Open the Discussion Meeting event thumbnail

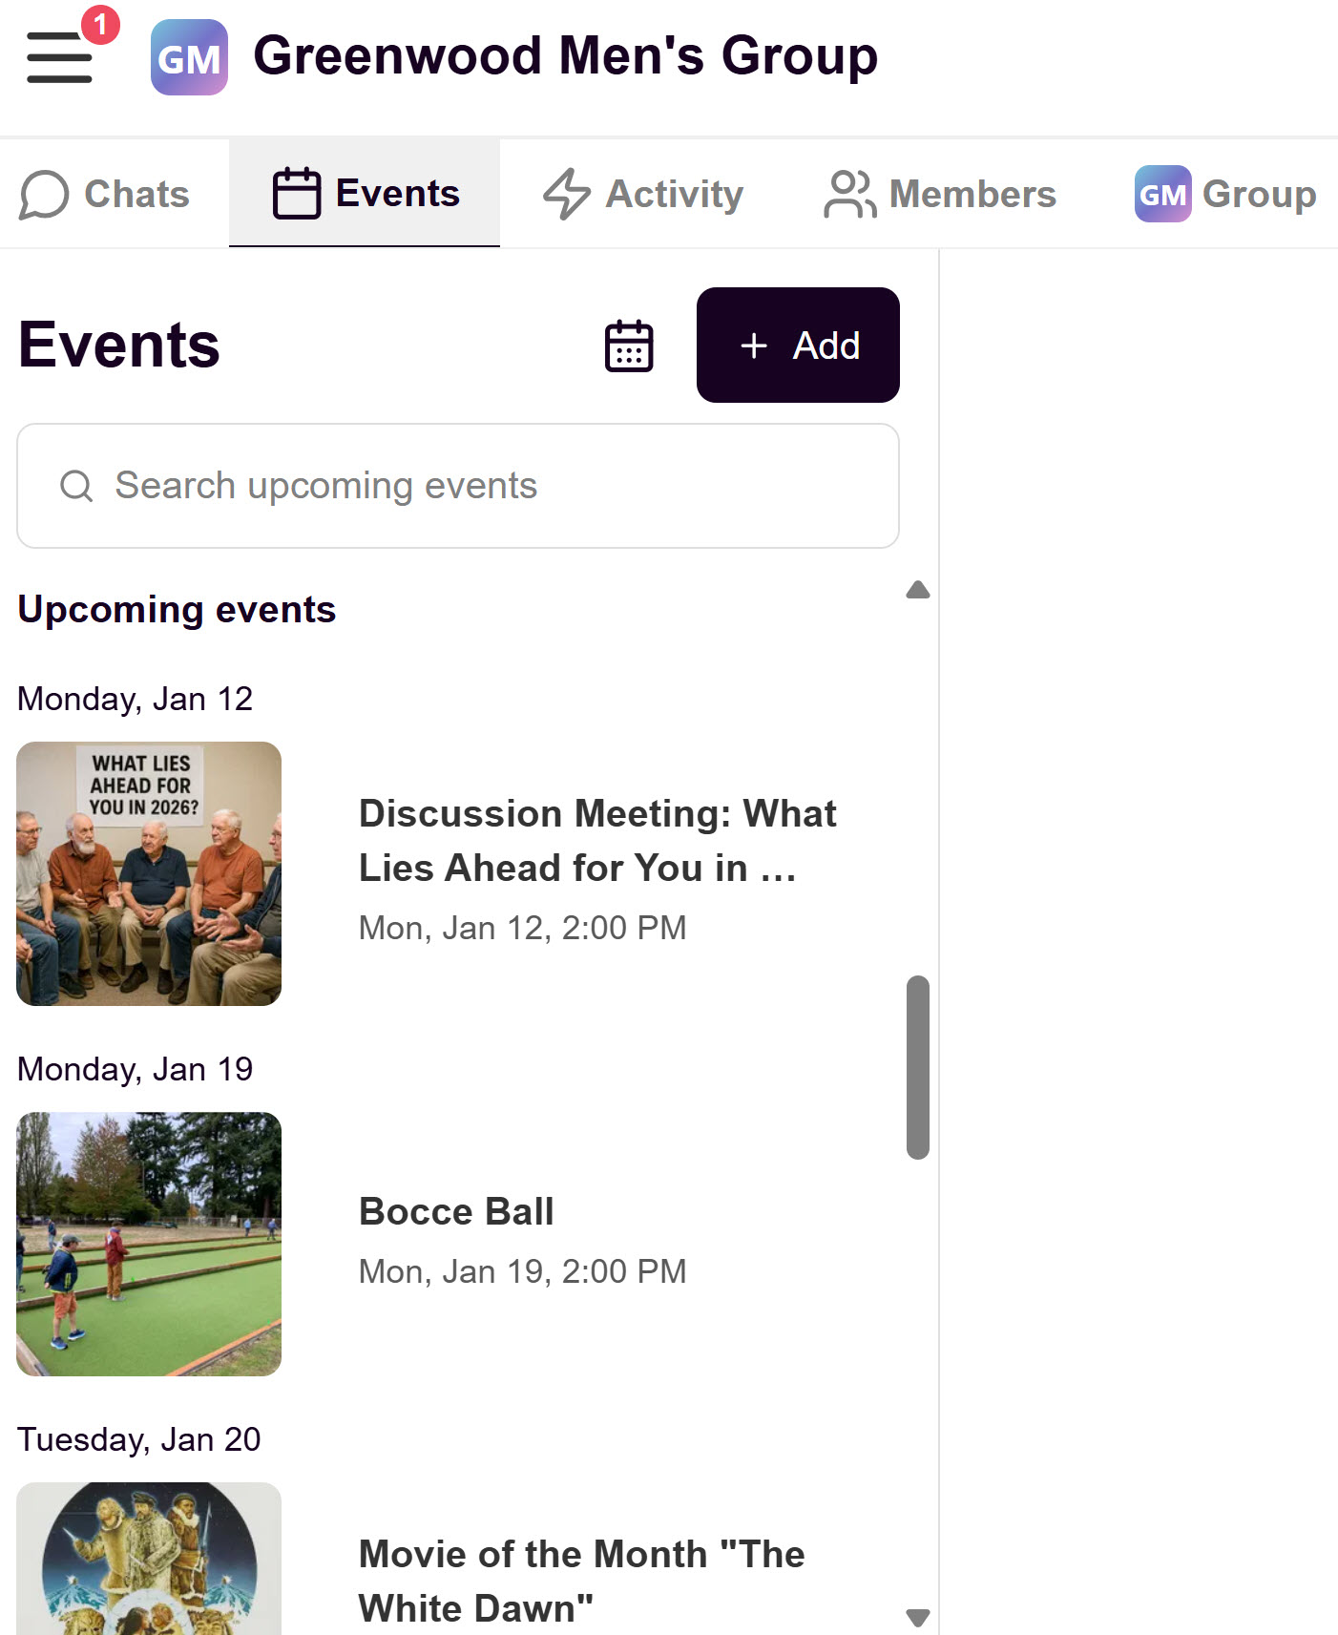(x=149, y=873)
